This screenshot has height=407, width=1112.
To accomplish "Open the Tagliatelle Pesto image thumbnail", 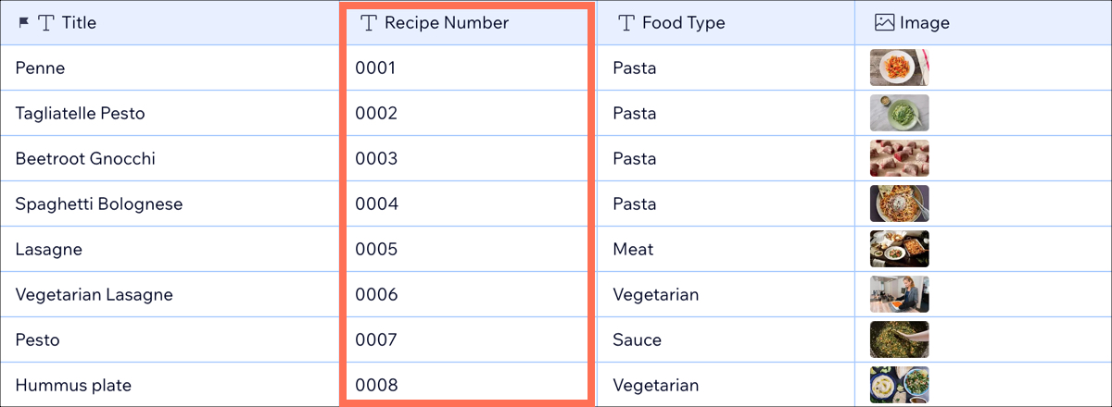I will 899,113.
